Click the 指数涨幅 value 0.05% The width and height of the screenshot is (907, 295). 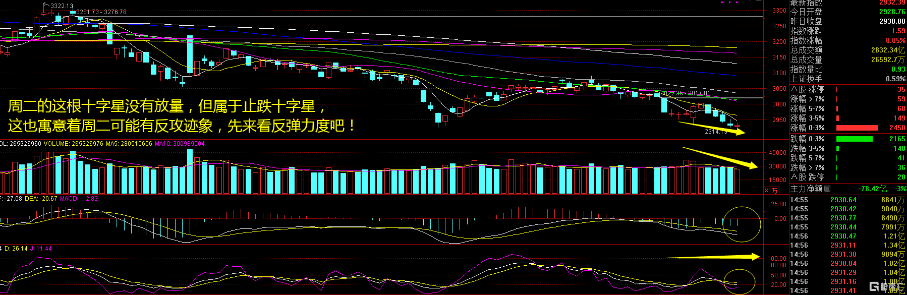(895, 40)
